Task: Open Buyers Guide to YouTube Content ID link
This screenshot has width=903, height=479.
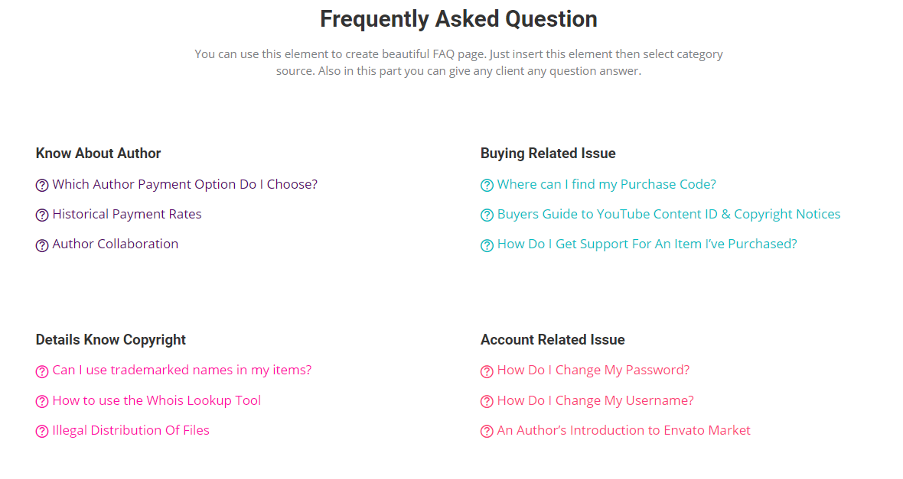Action: 669,214
